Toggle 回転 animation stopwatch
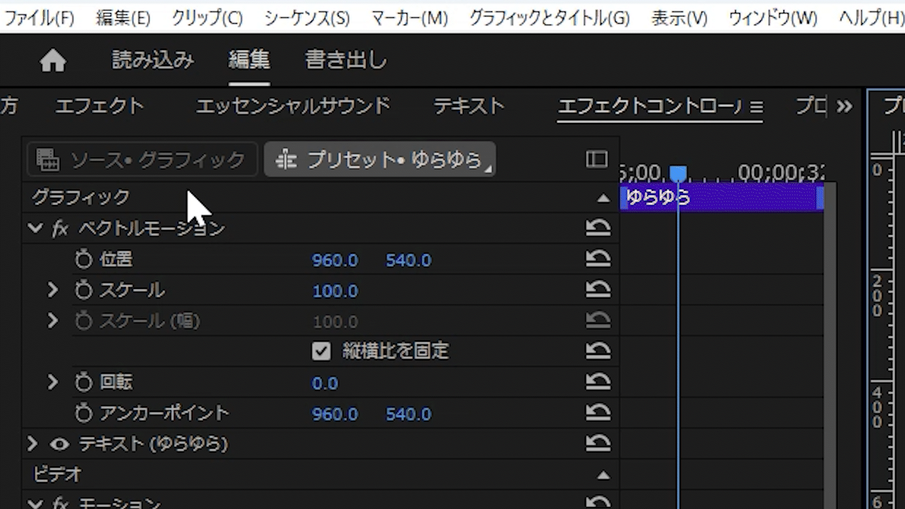 [x=84, y=382]
